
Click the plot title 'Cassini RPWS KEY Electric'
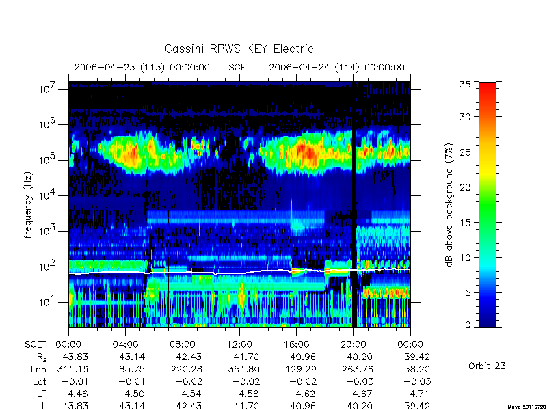pos(239,49)
